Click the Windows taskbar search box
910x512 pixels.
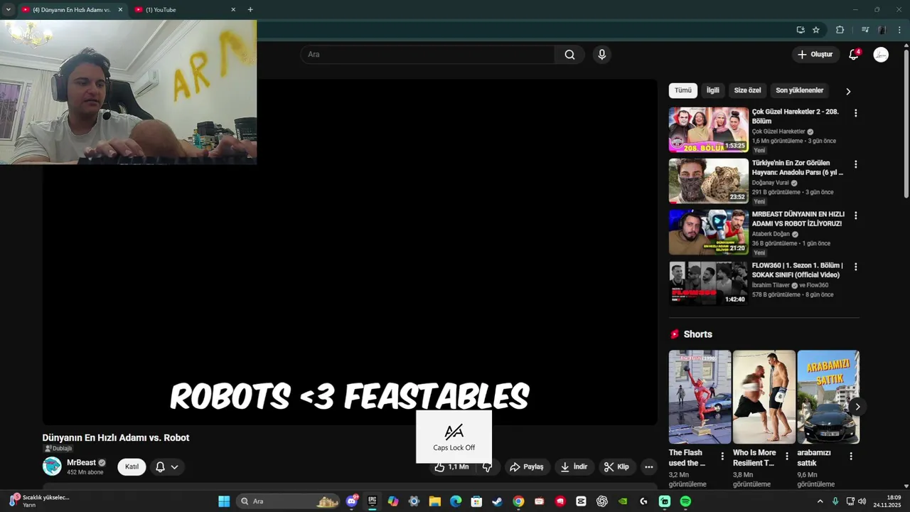point(288,501)
